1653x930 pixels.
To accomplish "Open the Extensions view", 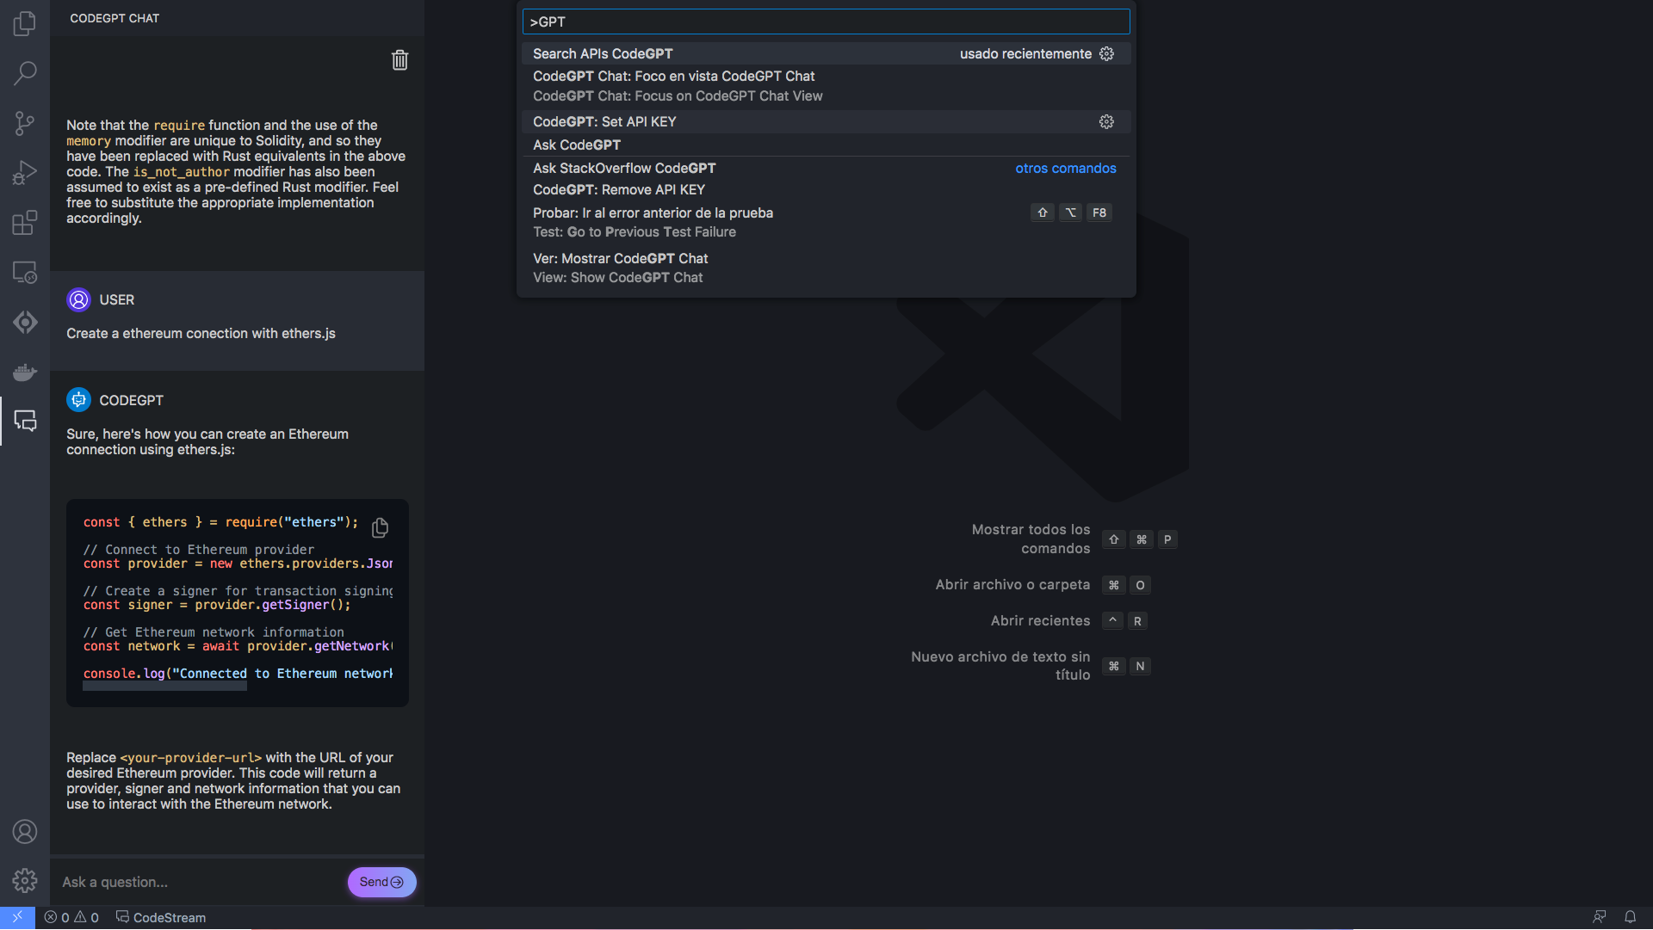I will click(25, 223).
